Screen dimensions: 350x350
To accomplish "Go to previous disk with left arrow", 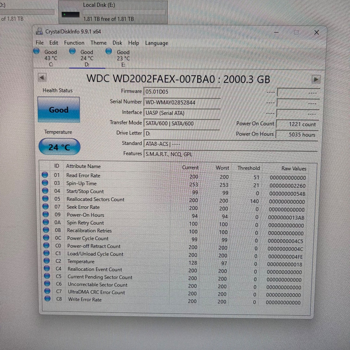I will (42, 78).
